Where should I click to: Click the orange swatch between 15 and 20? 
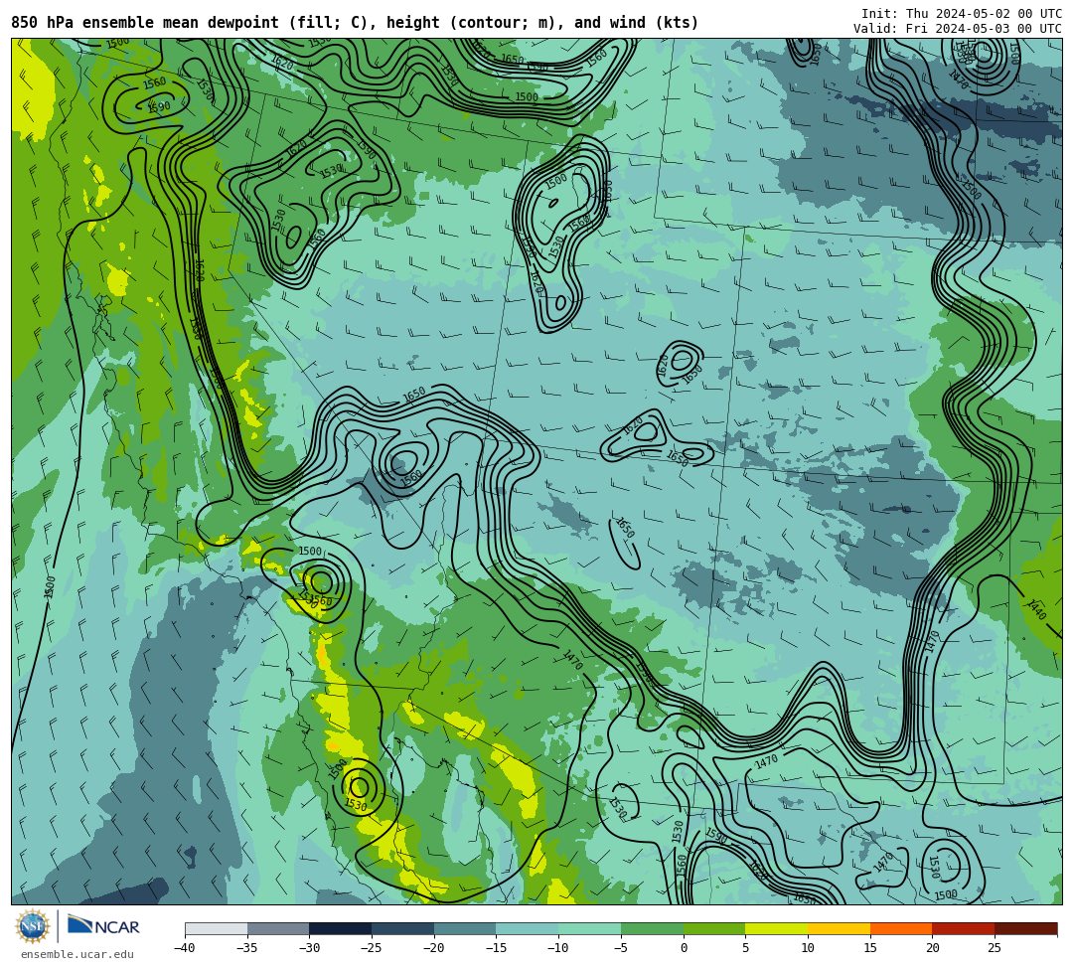click(x=900, y=928)
